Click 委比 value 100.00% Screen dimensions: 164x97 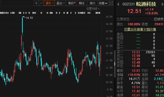coord(134,24)
